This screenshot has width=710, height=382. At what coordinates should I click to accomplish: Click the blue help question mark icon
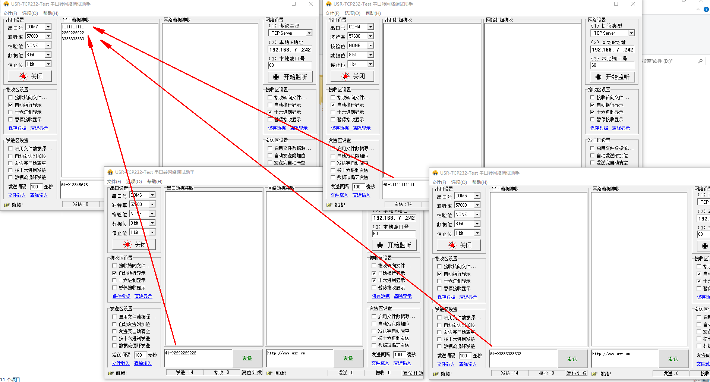[706, 9]
